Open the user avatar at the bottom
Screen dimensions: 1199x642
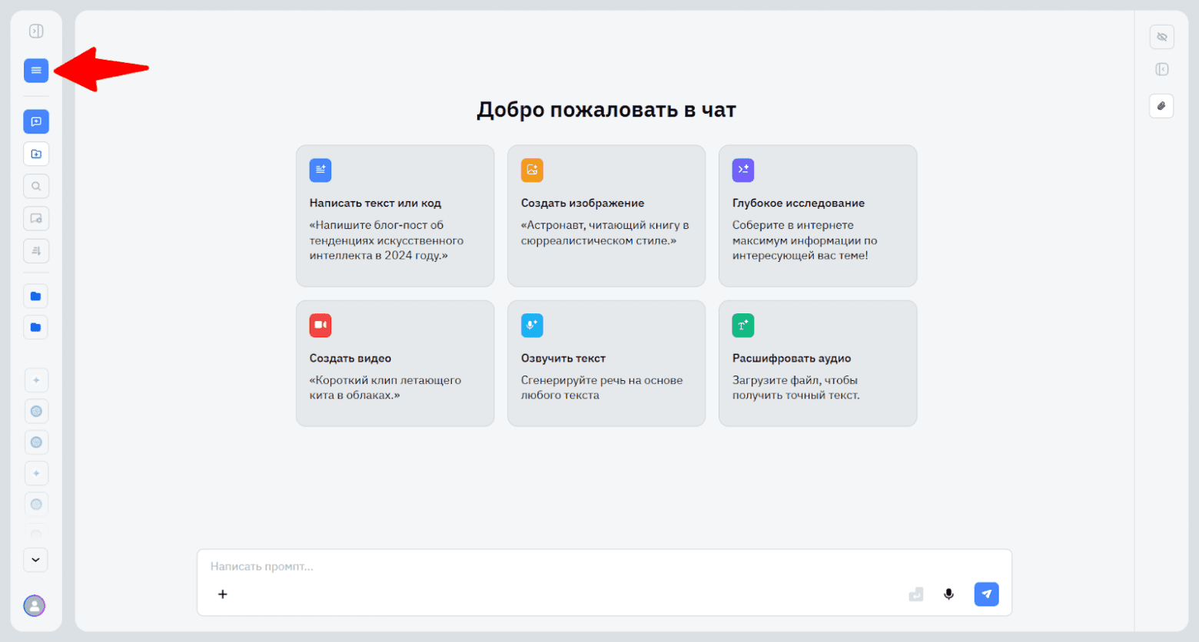tap(34, 606)
